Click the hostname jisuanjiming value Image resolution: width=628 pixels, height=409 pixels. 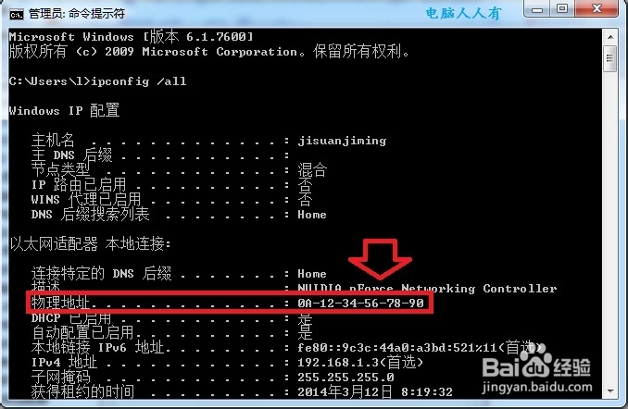point(342,141)
